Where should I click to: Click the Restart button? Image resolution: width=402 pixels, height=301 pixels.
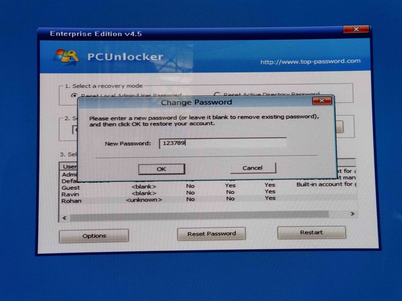[312, 233]
